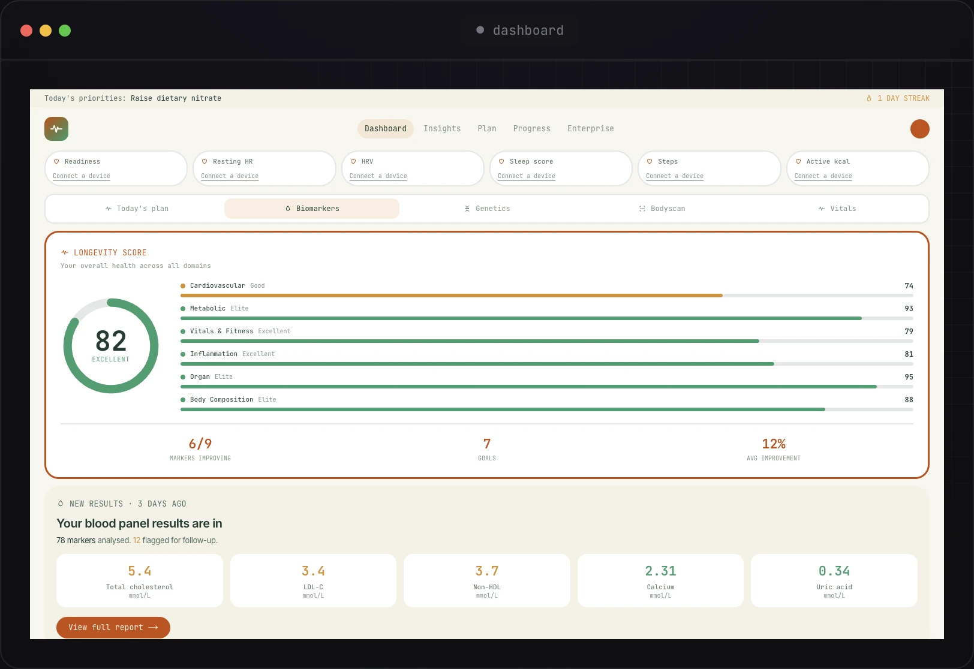974x669 pixels.
Task: Click the heart icon on Sleep score card
Action: click(x=501, y=161)
